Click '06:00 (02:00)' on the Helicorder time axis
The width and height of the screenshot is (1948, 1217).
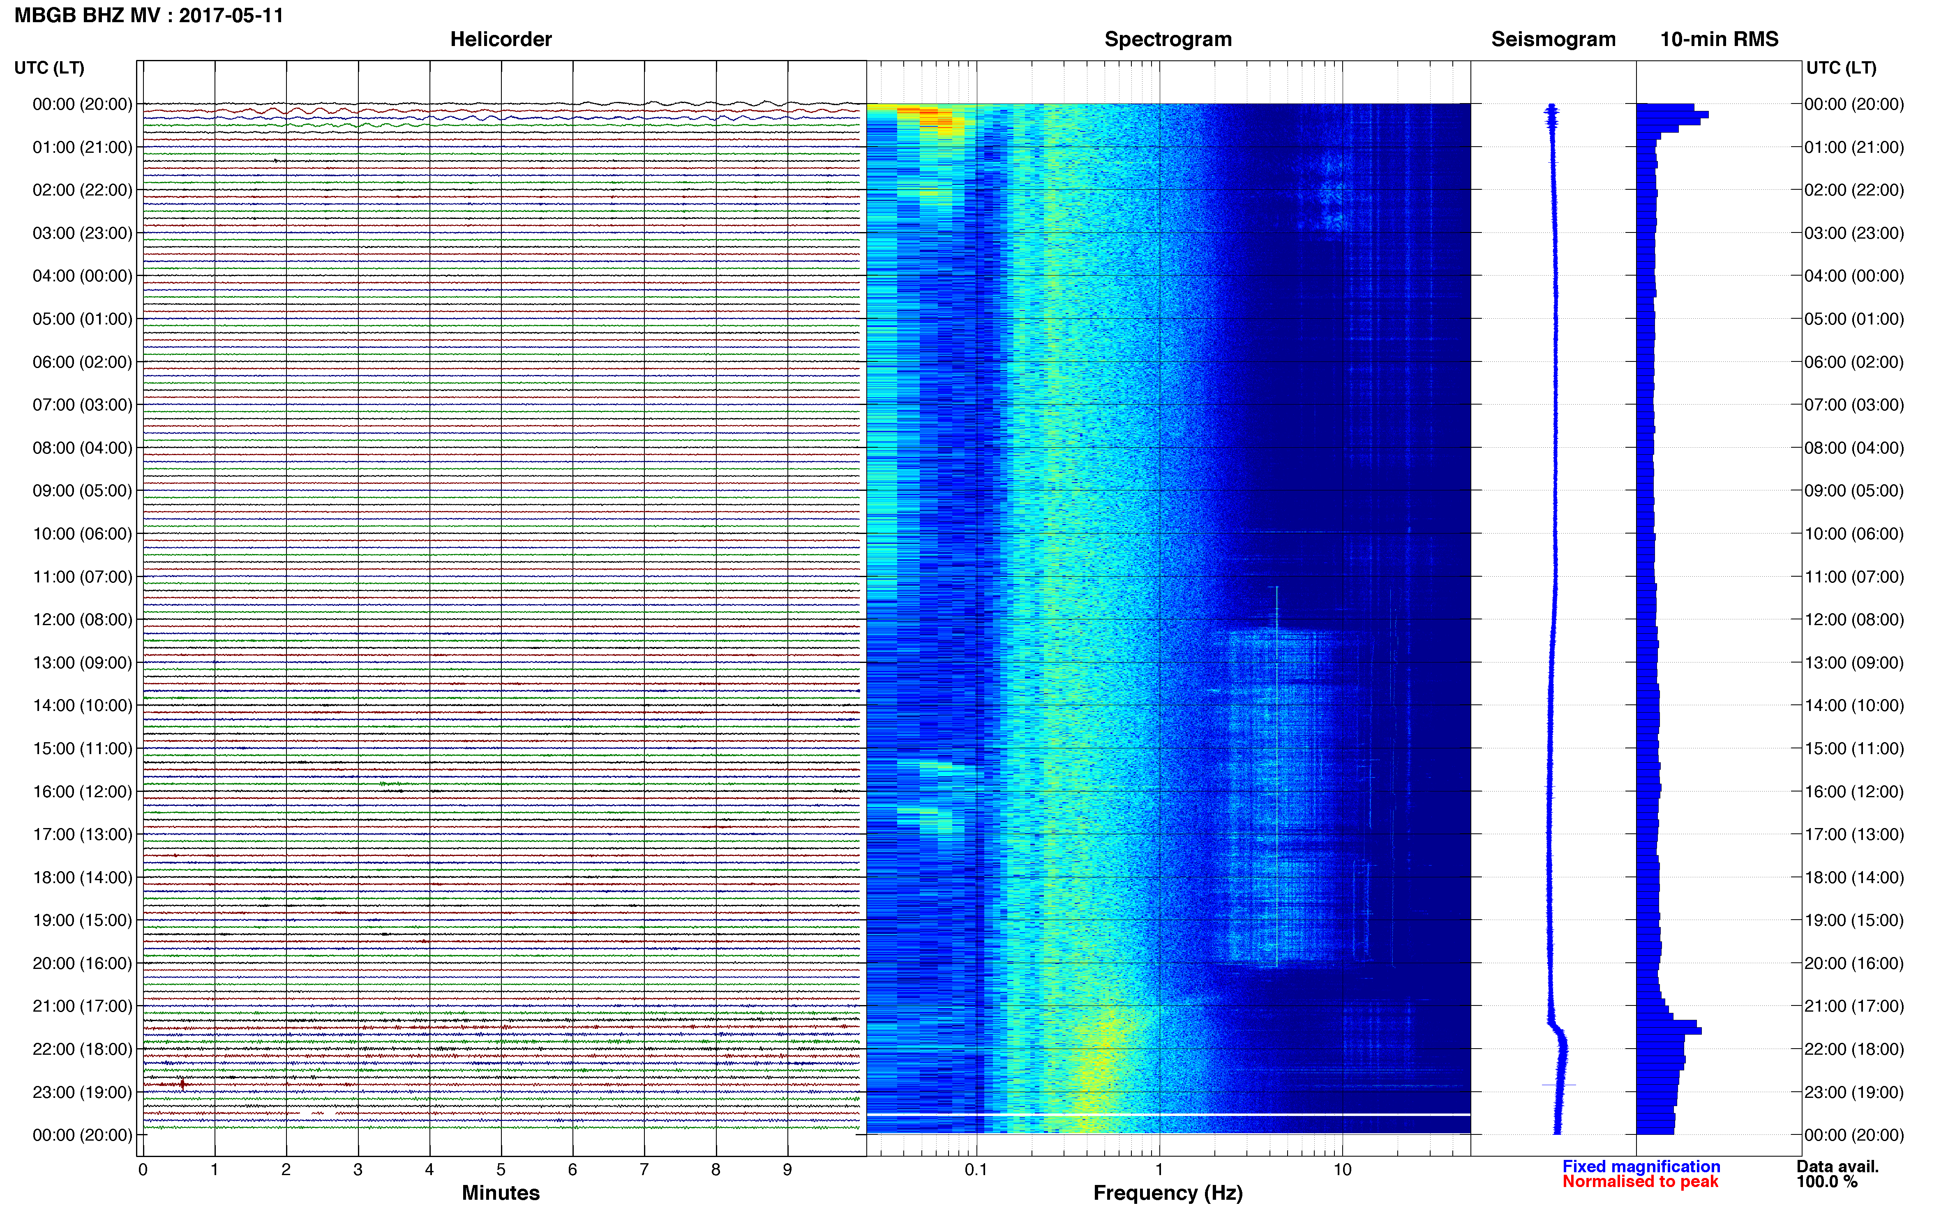point(82,362)
